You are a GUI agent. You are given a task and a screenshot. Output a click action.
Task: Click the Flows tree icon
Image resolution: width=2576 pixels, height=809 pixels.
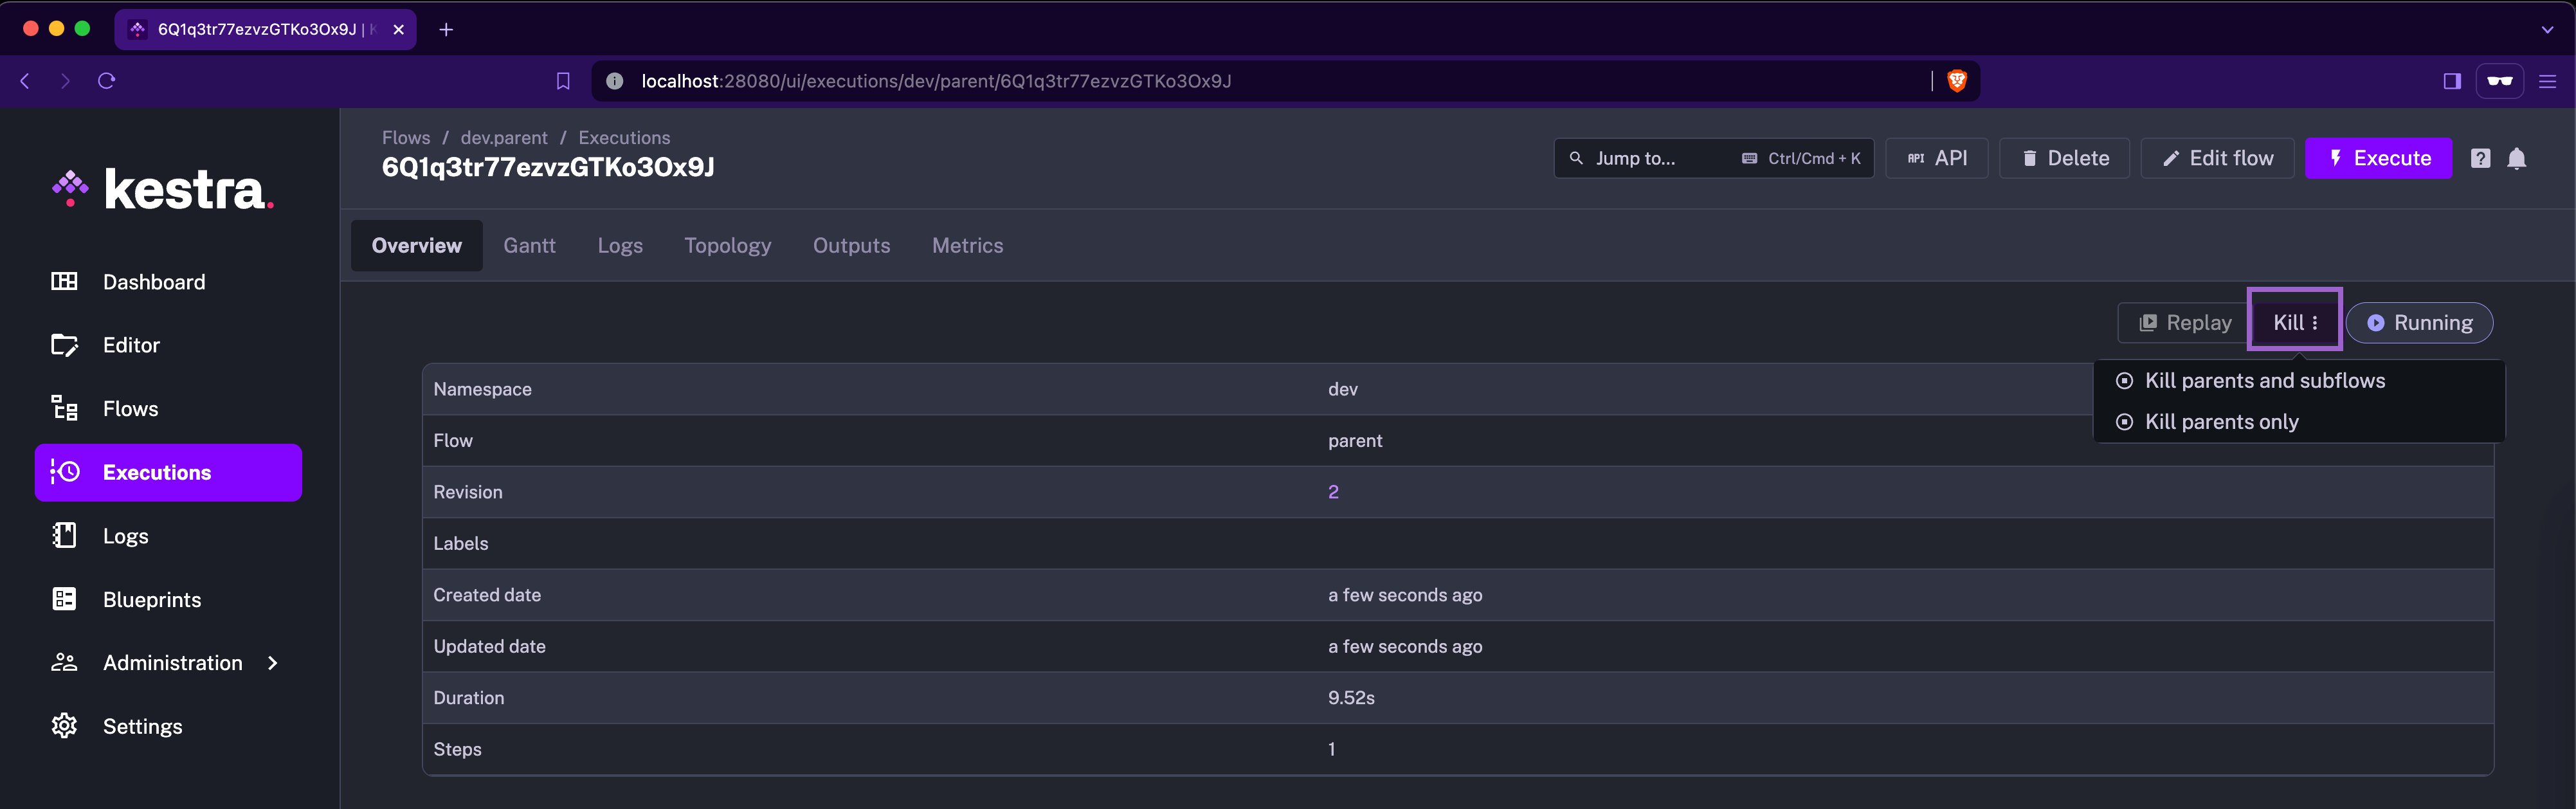[64, 408]
